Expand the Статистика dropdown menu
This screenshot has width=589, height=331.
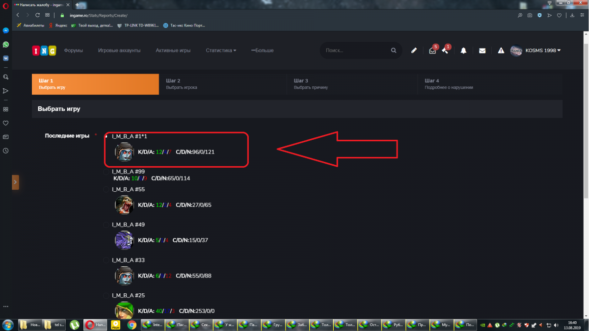click(221, 51)
